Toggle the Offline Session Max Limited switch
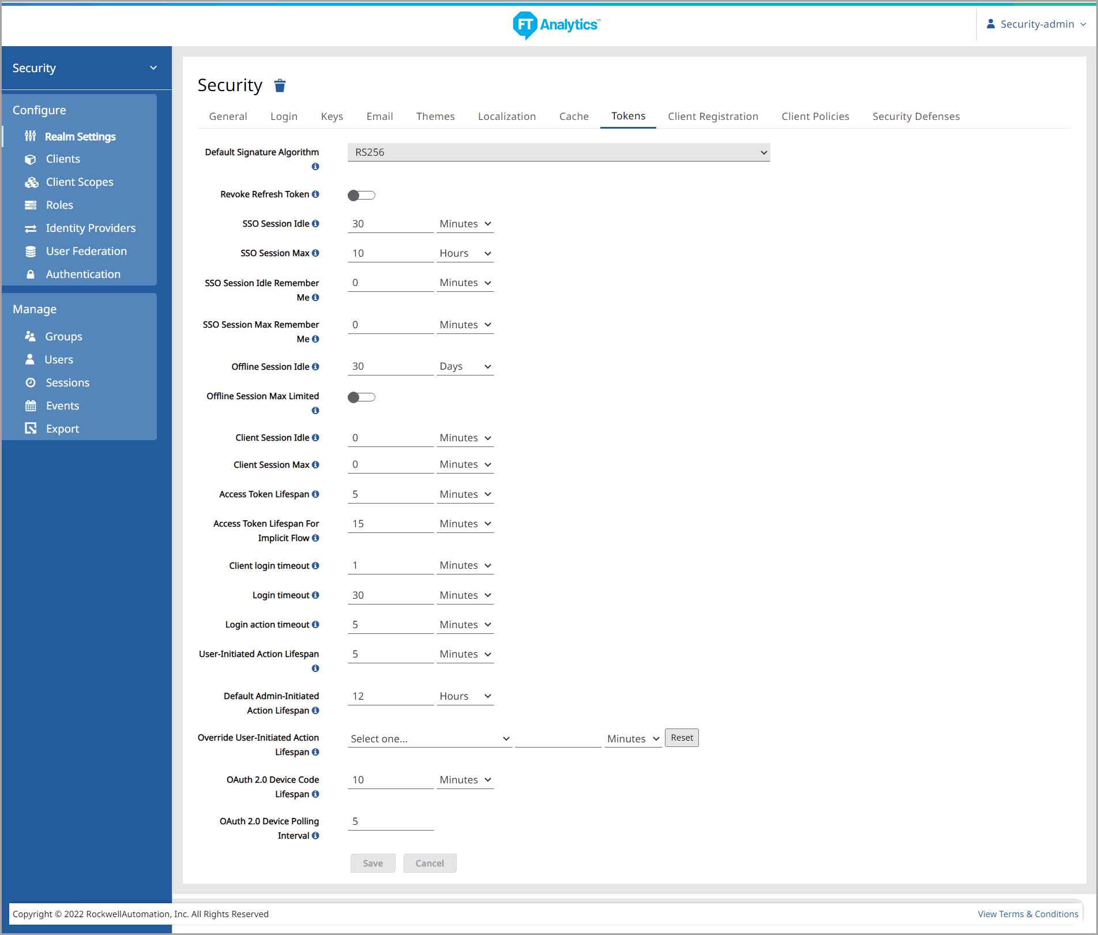The height and width of the screenshot is (935, 1098). tap(362, 397)
